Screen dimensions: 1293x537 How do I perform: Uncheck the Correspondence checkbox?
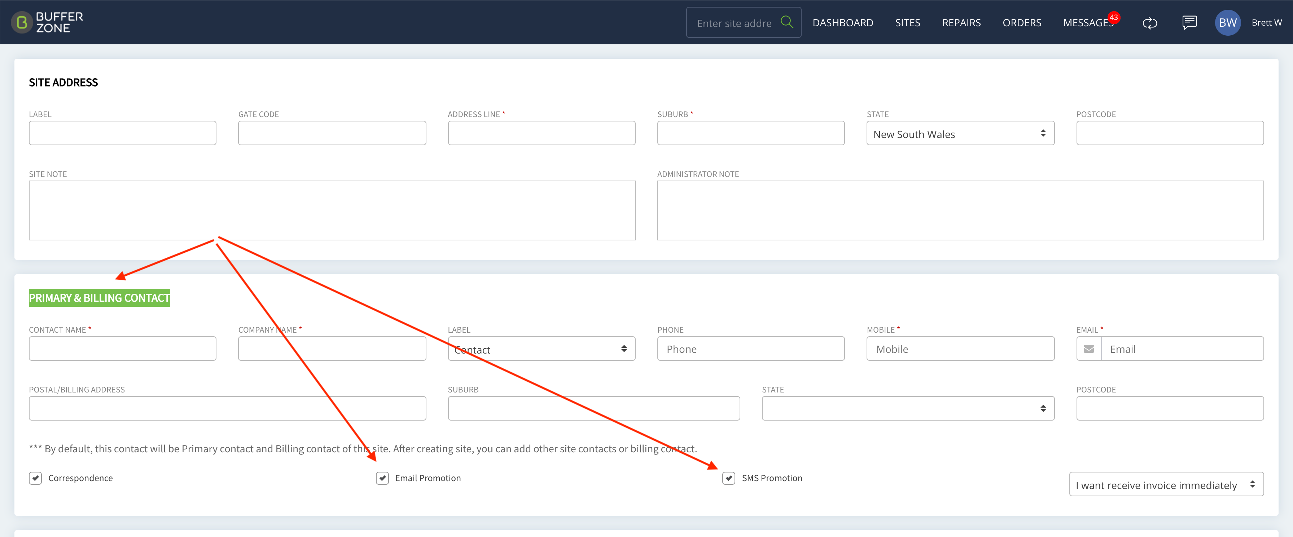36,478
